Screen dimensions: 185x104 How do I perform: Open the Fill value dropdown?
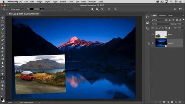point(183,28)
